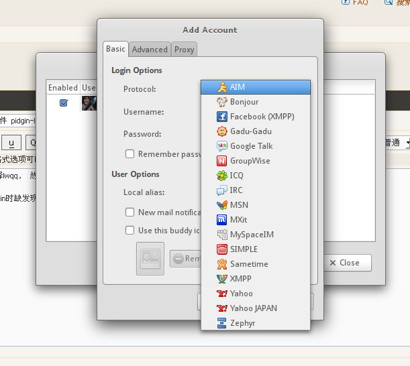Click the Enabled column header
Viewport: 410px width, 366px height.
click(x=63, y=88)
